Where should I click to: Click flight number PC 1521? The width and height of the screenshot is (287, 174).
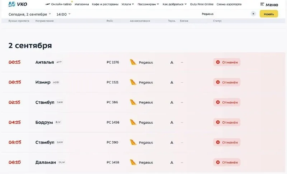(x=113, y=82)
